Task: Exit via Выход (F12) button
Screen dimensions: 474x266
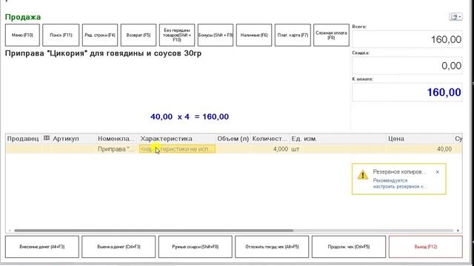Action: coord(426,247)
